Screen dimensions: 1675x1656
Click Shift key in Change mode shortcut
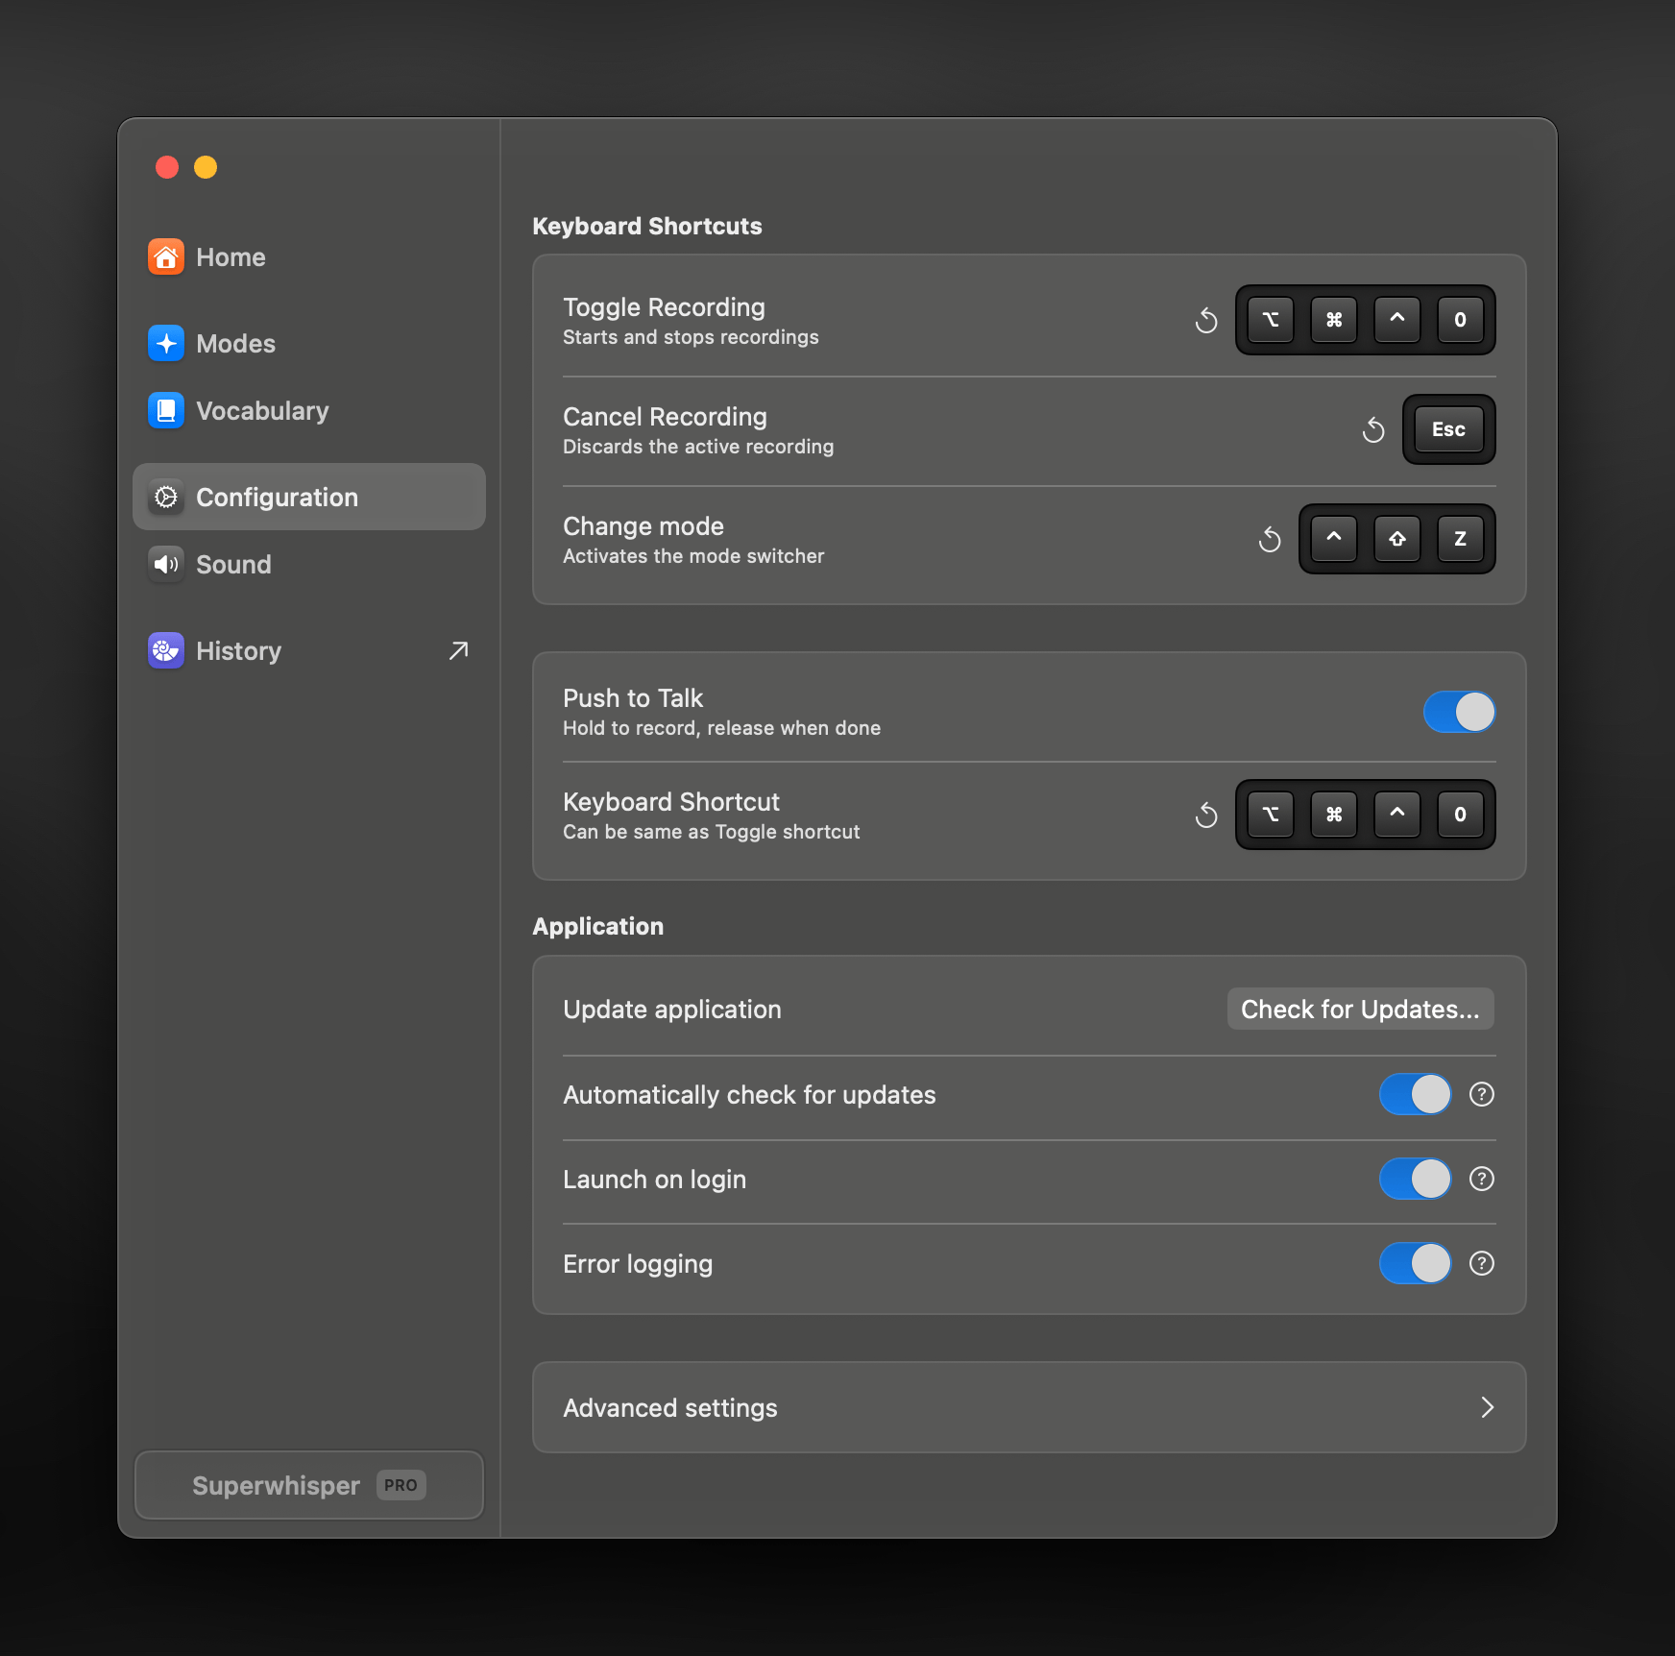coord(1397,539)
